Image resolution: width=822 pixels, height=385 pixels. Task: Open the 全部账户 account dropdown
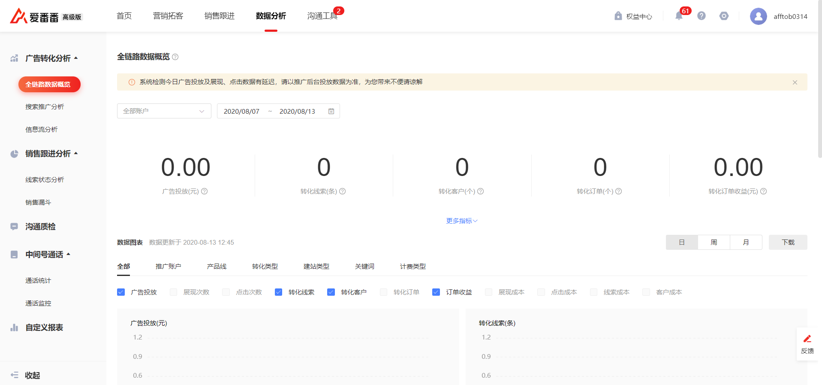[x=164, y=111]
